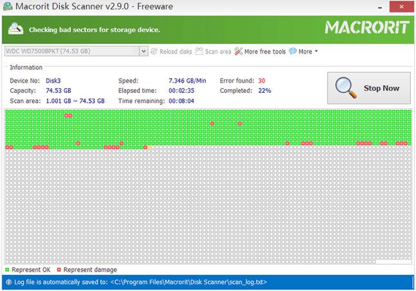Click the 7.346 GB/Min speed value
The width and height of the screenshot is (416, 291).
[187, 81]
